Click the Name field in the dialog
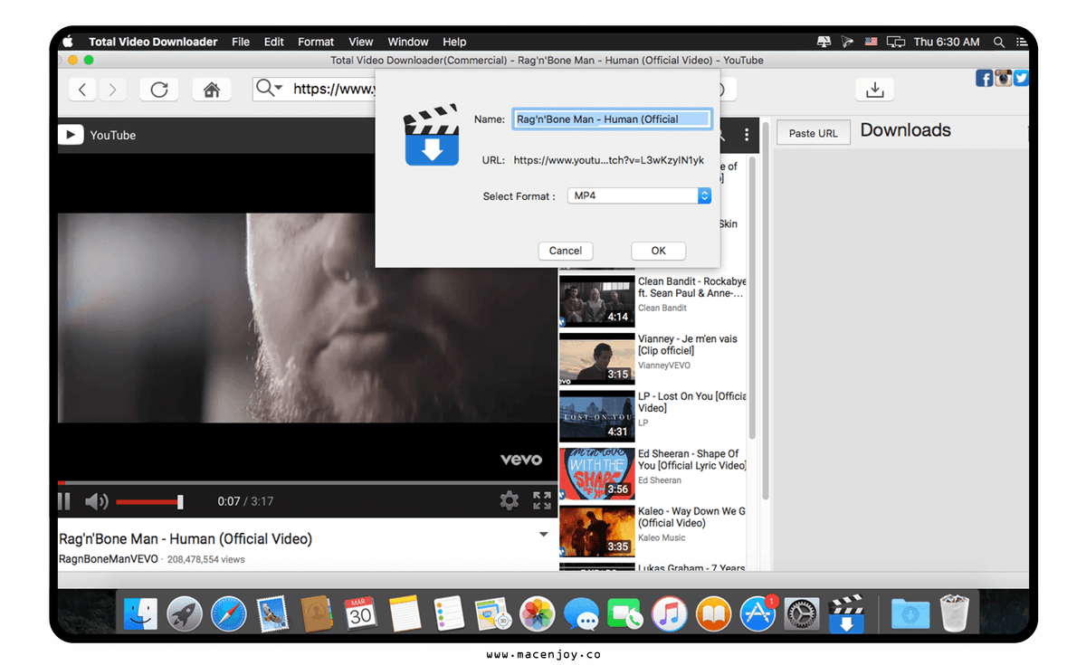Viewport: 1086px width, 665px height. [x=613, y=119]
